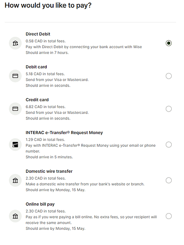Click the Domestic wire transfer bank icon
The image size is (184, 245).
[x=15, y=180]
